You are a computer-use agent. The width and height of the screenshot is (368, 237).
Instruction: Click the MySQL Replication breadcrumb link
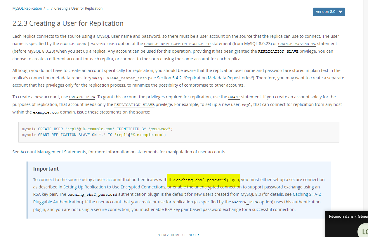(x=27, y=8)
